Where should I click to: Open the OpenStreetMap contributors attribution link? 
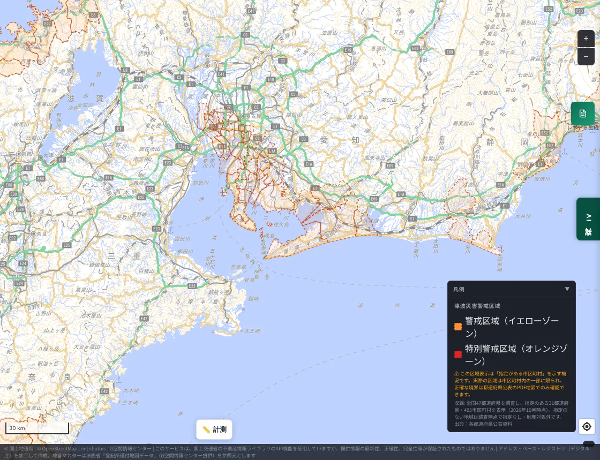pos(74,449)
